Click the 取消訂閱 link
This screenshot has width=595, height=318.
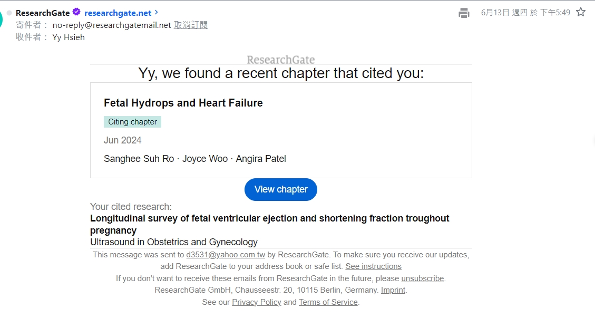pos(191,25)
